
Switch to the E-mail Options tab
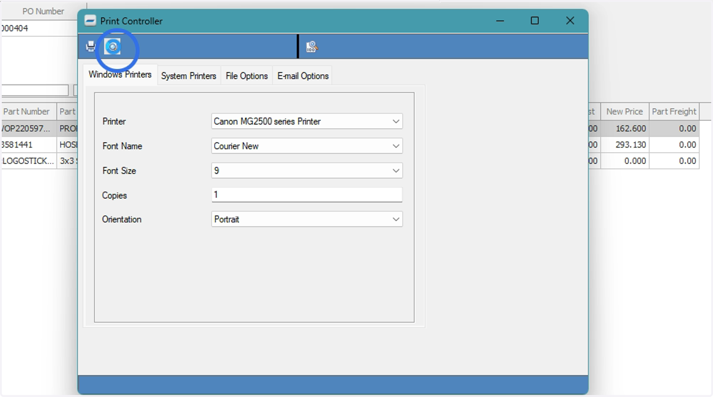(x=303, y=76)
